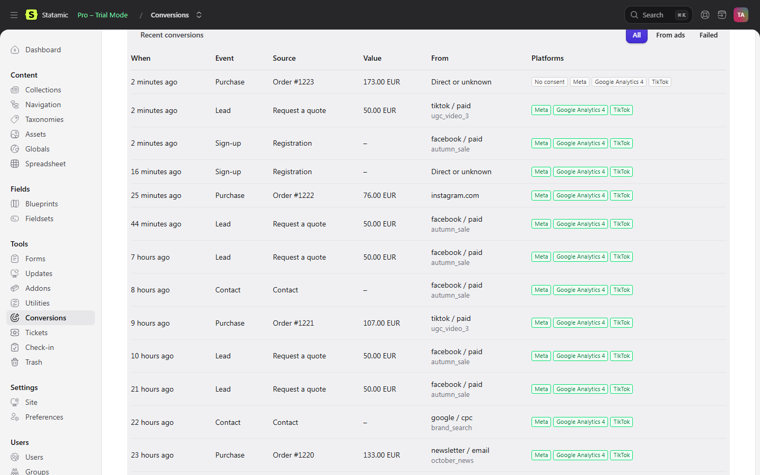Image resolution: width=760 pixels, height=475 pixels.
Task: Filter conversions to From ads
Action: click(670, 35)
